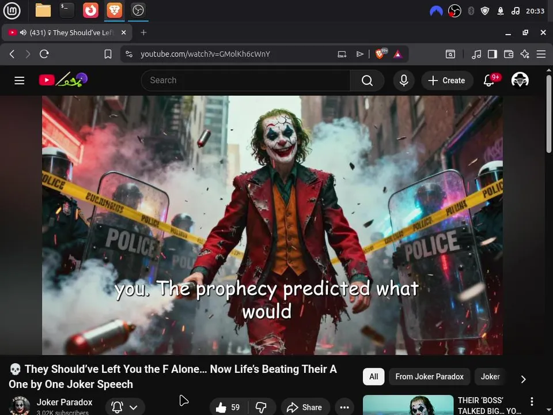Click the YouTube Search input field
The image size is (553, 415).
point(246,81)
